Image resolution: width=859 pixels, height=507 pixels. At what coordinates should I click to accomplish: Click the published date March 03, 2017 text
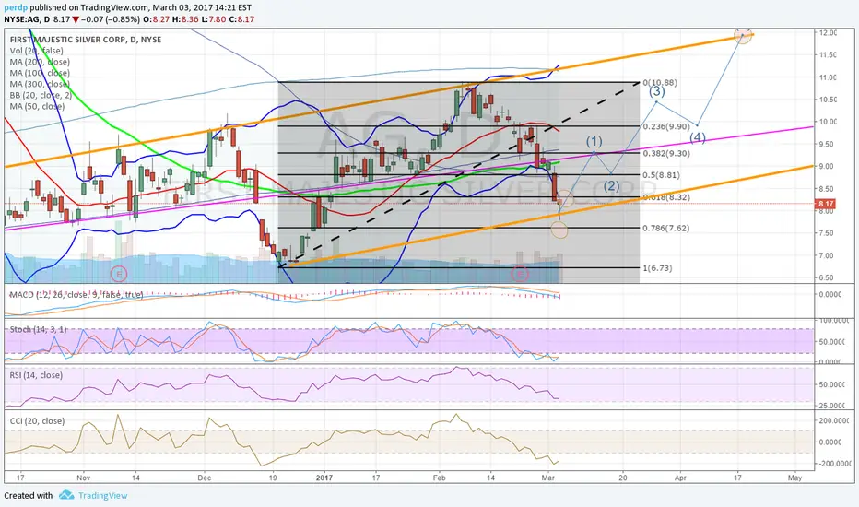click(184, 7)
